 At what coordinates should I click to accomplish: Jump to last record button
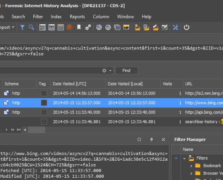(x=19, y=130)
